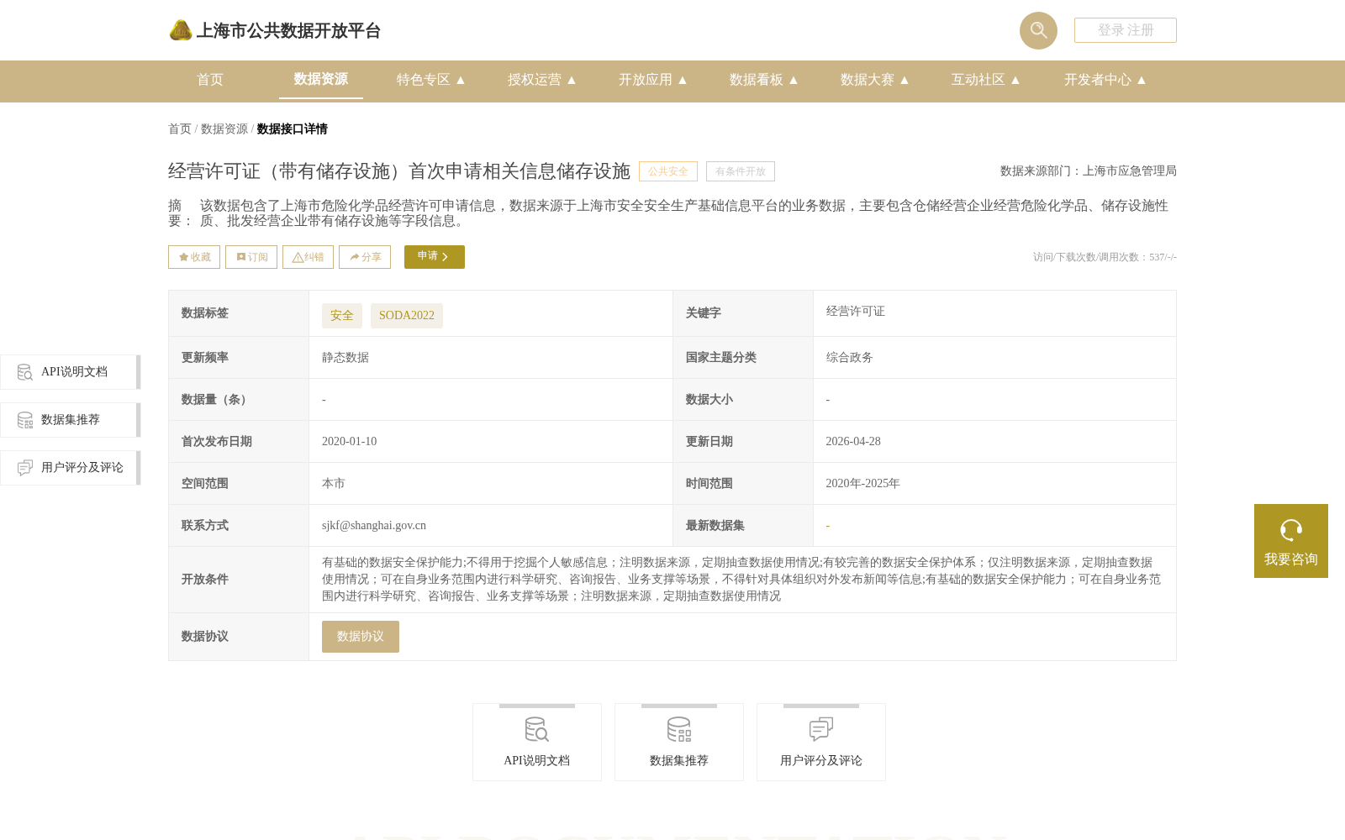Click the platform logo icon
This screenshot has width=1345, height=840.
click(181, 30)
